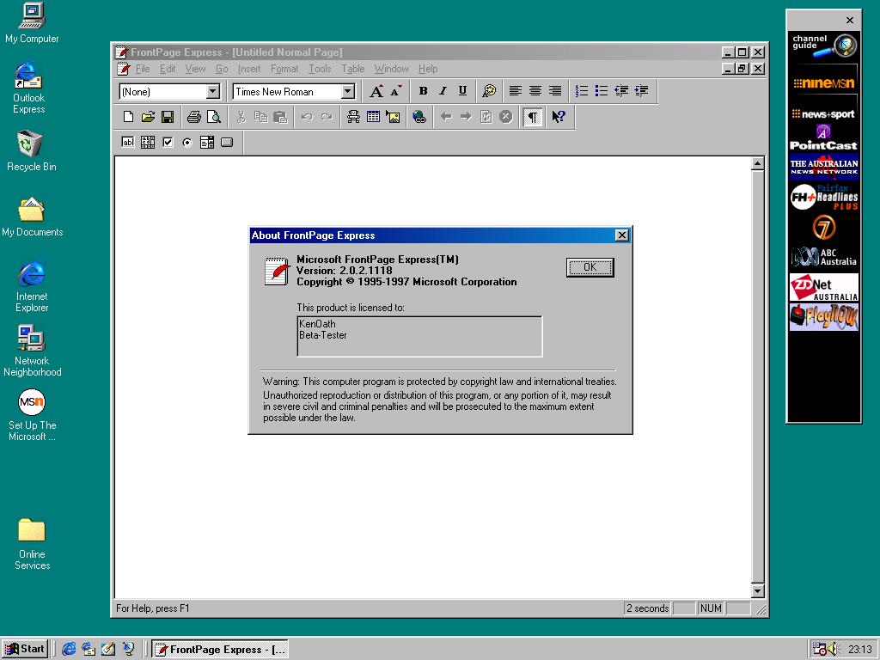
Task: Insert a radio button form field
Action: [186, 142]
